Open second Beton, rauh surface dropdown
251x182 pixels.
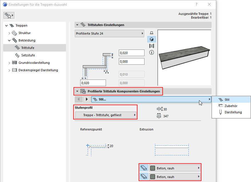(175, 177)
